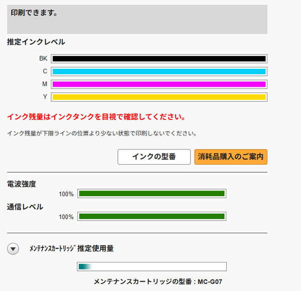Click the black BK ink level bar
The image size is (301, 291).
point(159,59)
